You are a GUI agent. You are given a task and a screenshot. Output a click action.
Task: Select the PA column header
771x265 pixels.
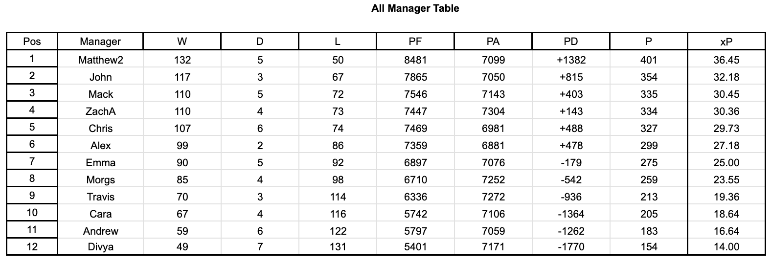(x=493, y=42)
